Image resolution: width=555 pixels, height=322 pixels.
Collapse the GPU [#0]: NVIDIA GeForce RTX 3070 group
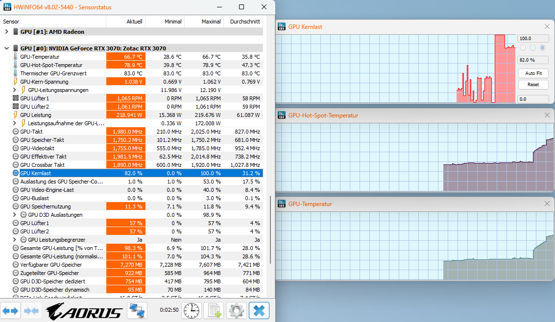[x=6, y=48]
